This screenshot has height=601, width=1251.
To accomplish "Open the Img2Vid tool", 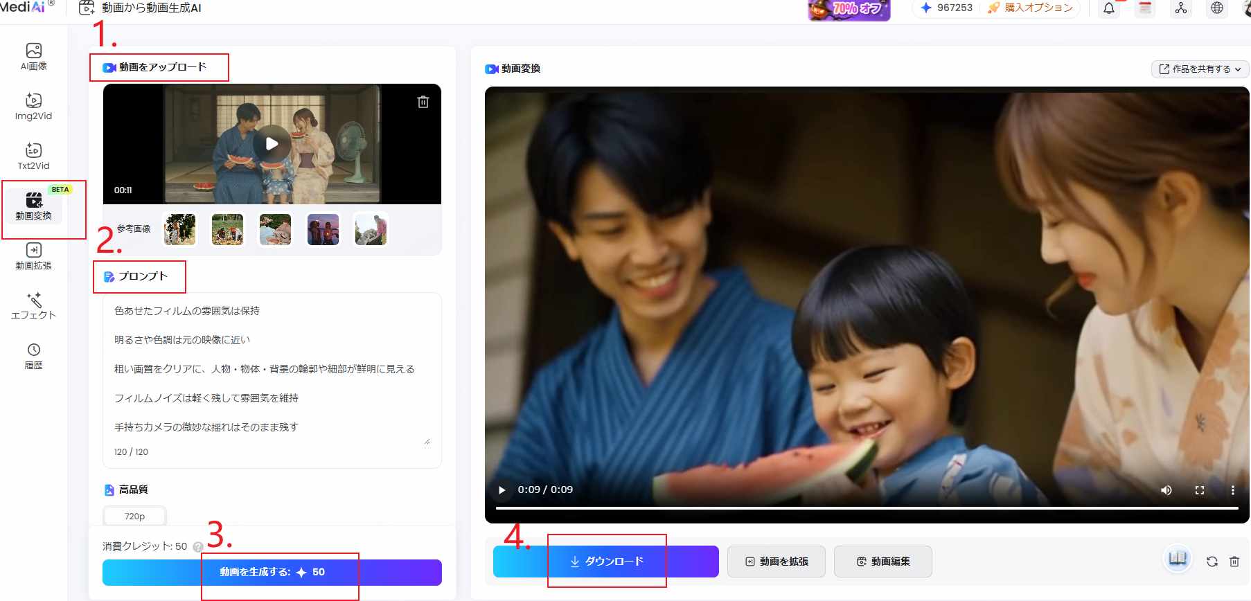I will click(33, 107).
